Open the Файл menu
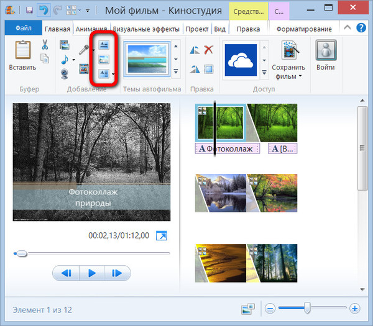The height and width of the screenshot is (326, 373). click(24, 29)
